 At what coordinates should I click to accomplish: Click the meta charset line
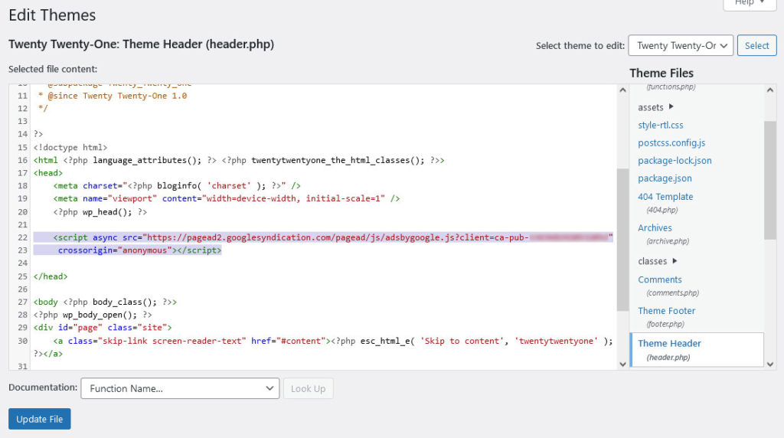pos(177,185)
